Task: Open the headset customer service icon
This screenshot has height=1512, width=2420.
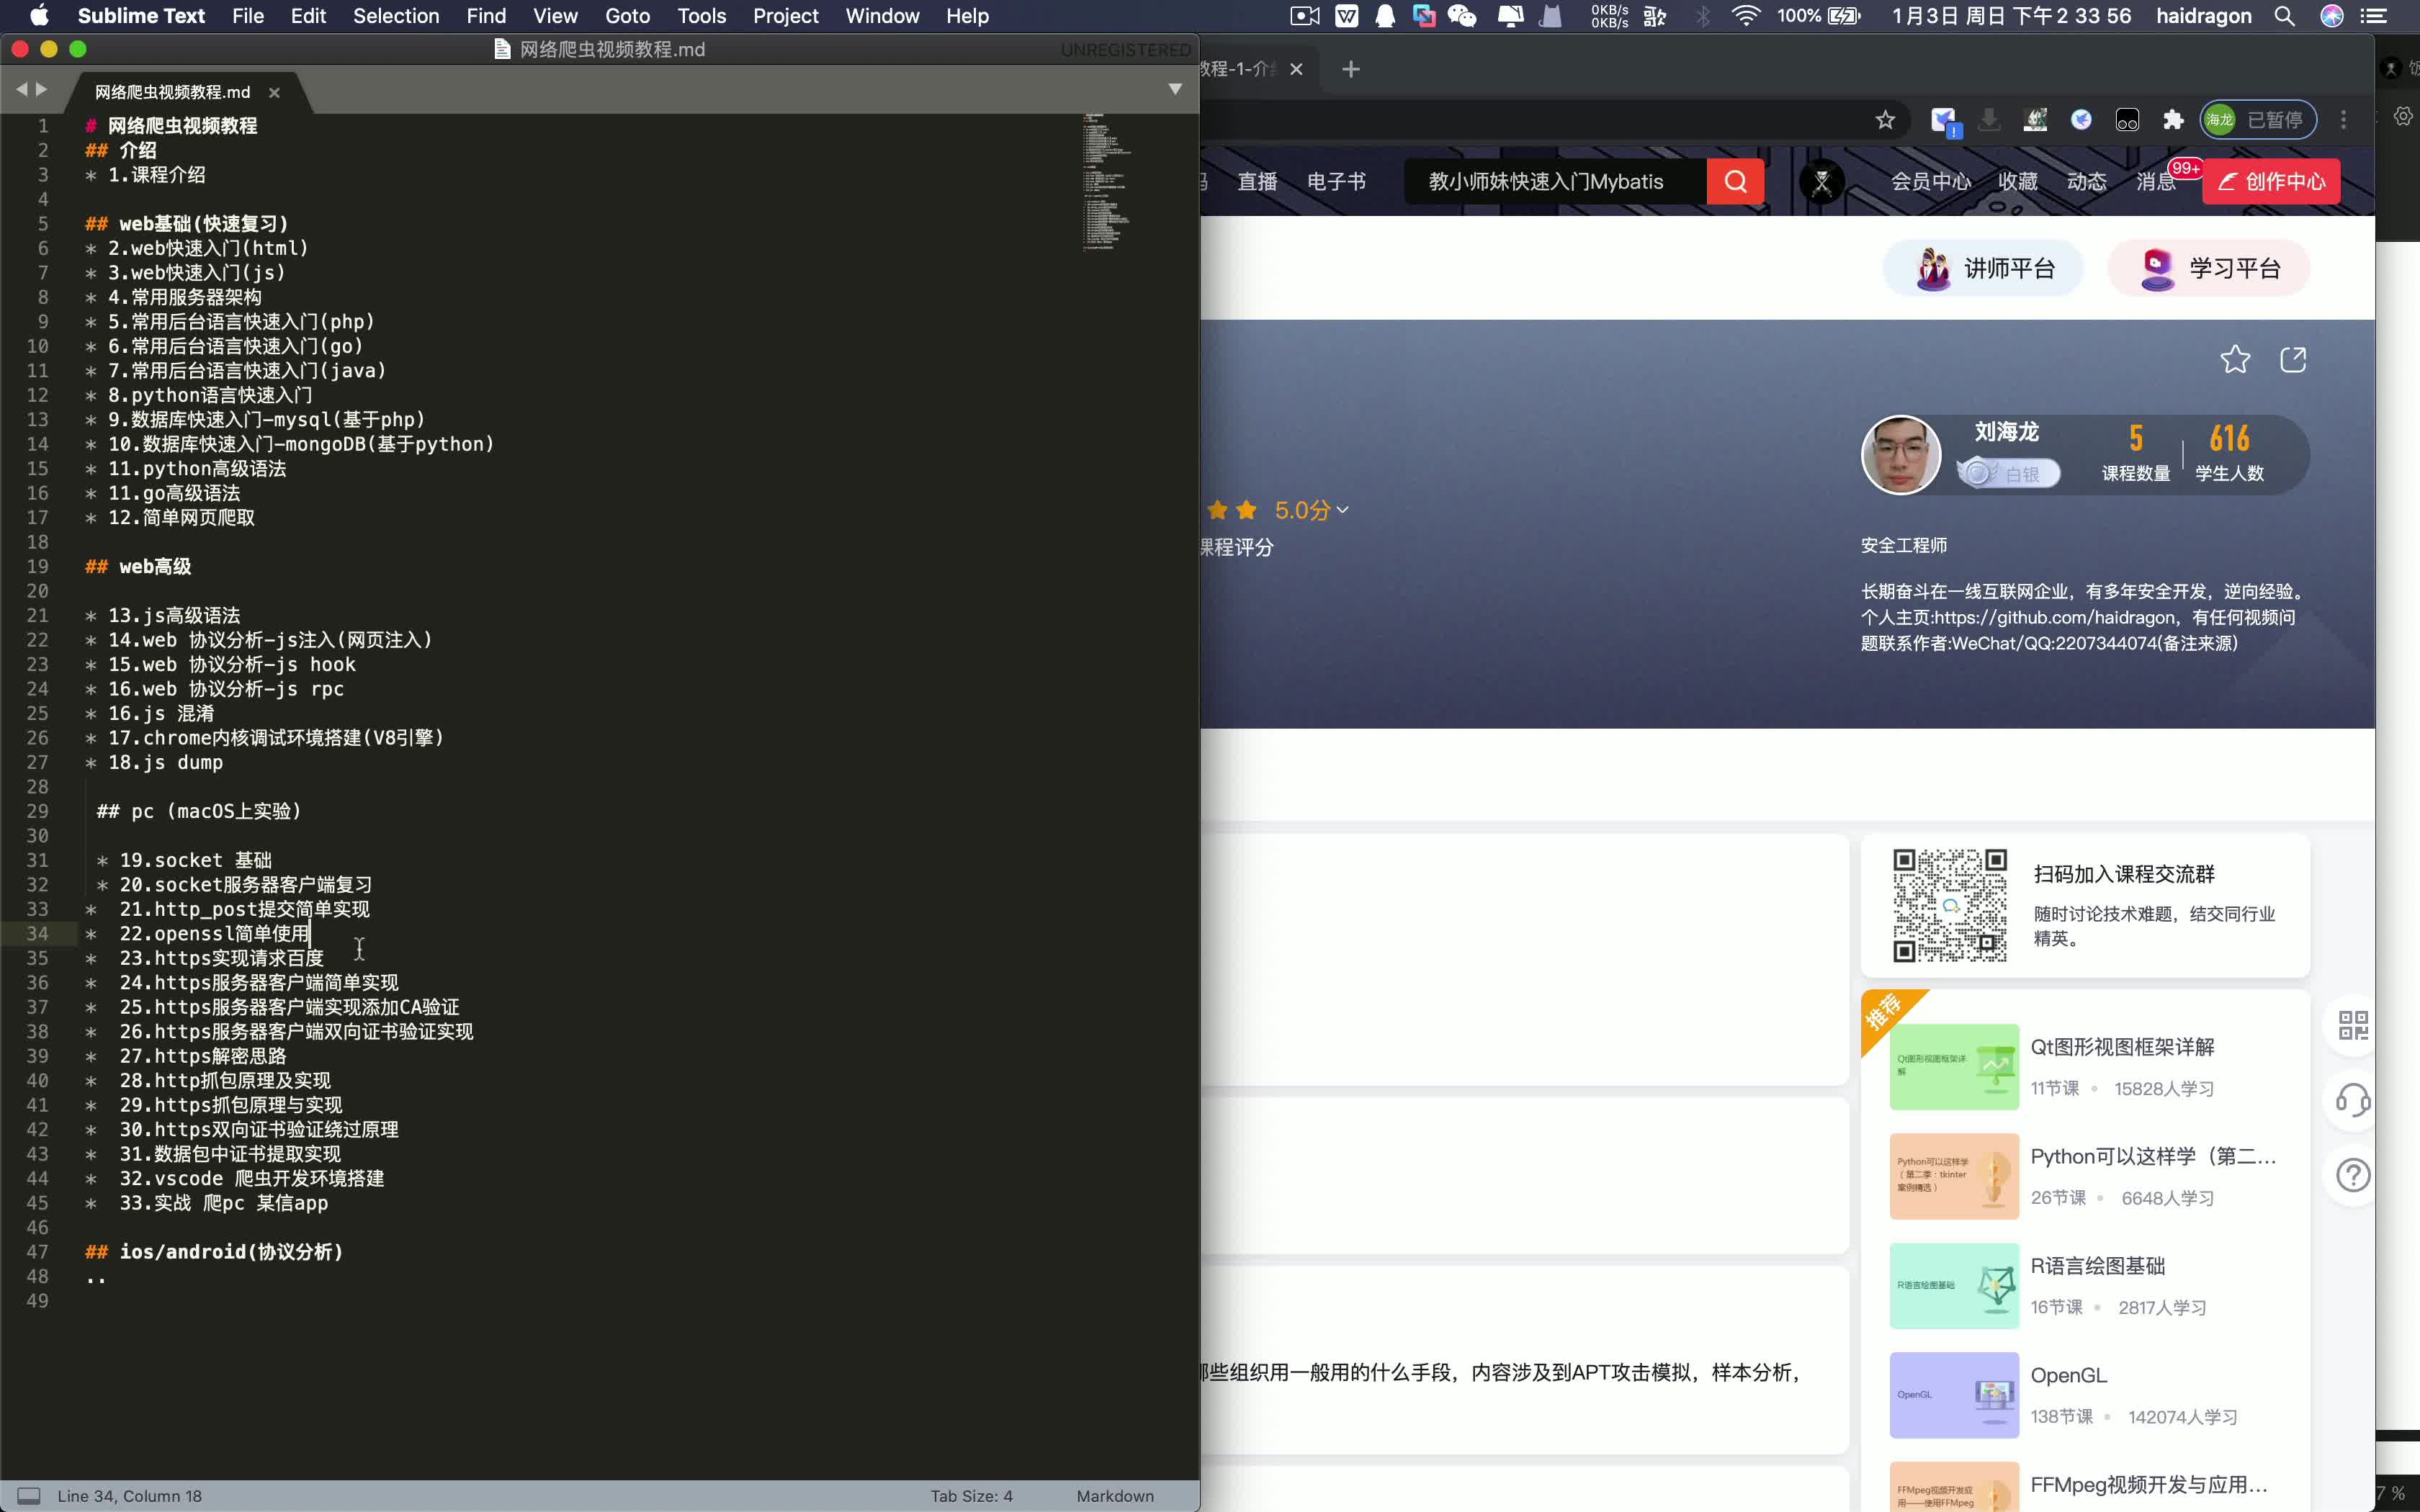Action: [x=2352, y=1101]
